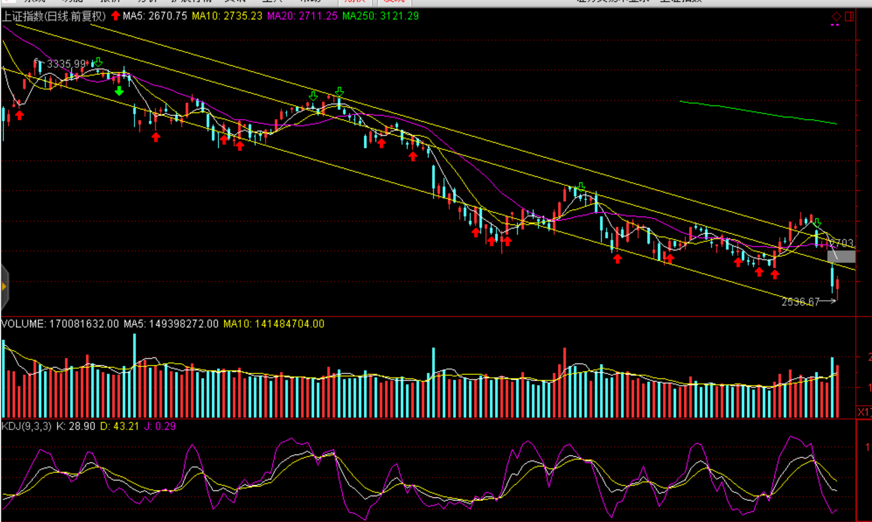Click the red split-panel icon at top-right
The width and height of the screenshot is (872, 522).
pyautogui.click(x=849, y=16)
